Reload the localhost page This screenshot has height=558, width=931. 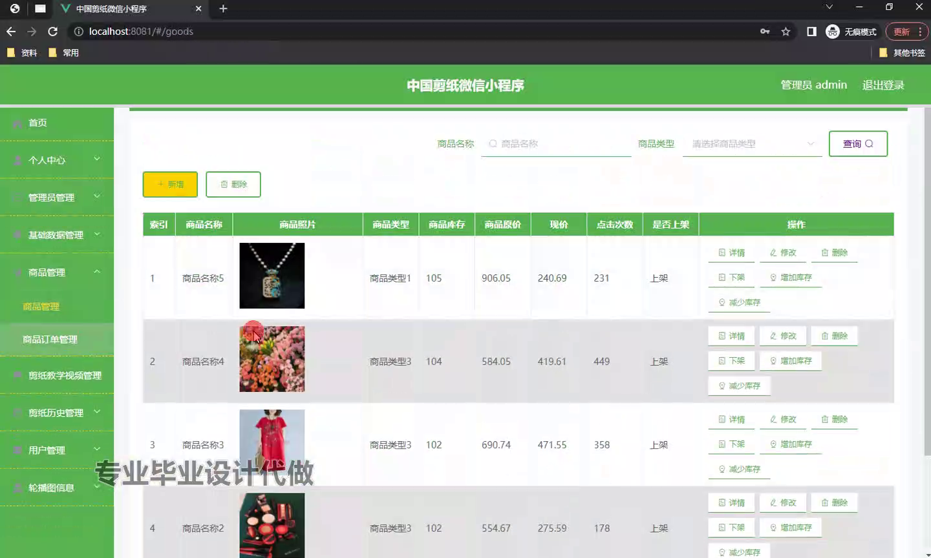click(53, 31)
